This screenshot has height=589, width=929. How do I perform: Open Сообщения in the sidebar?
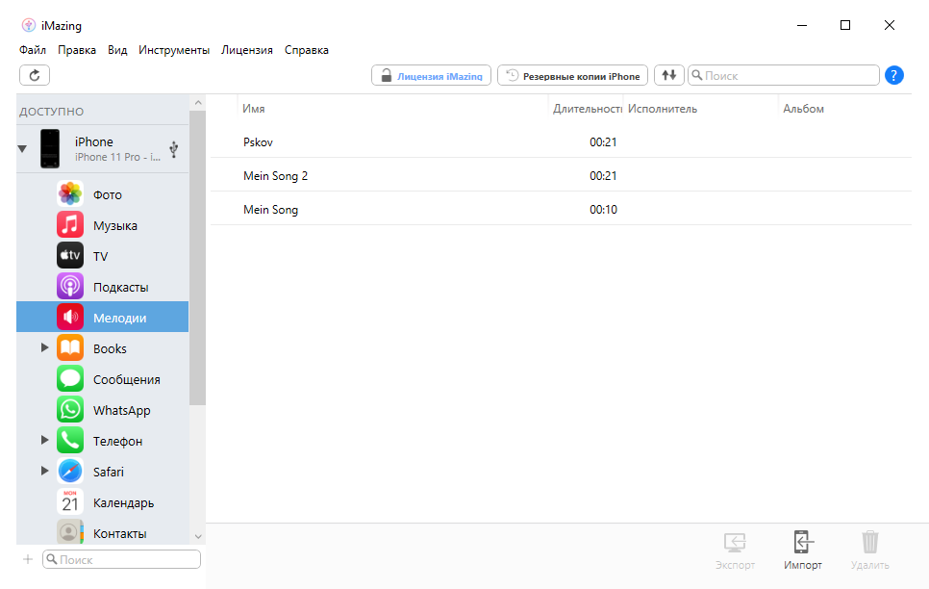[103, 379]
